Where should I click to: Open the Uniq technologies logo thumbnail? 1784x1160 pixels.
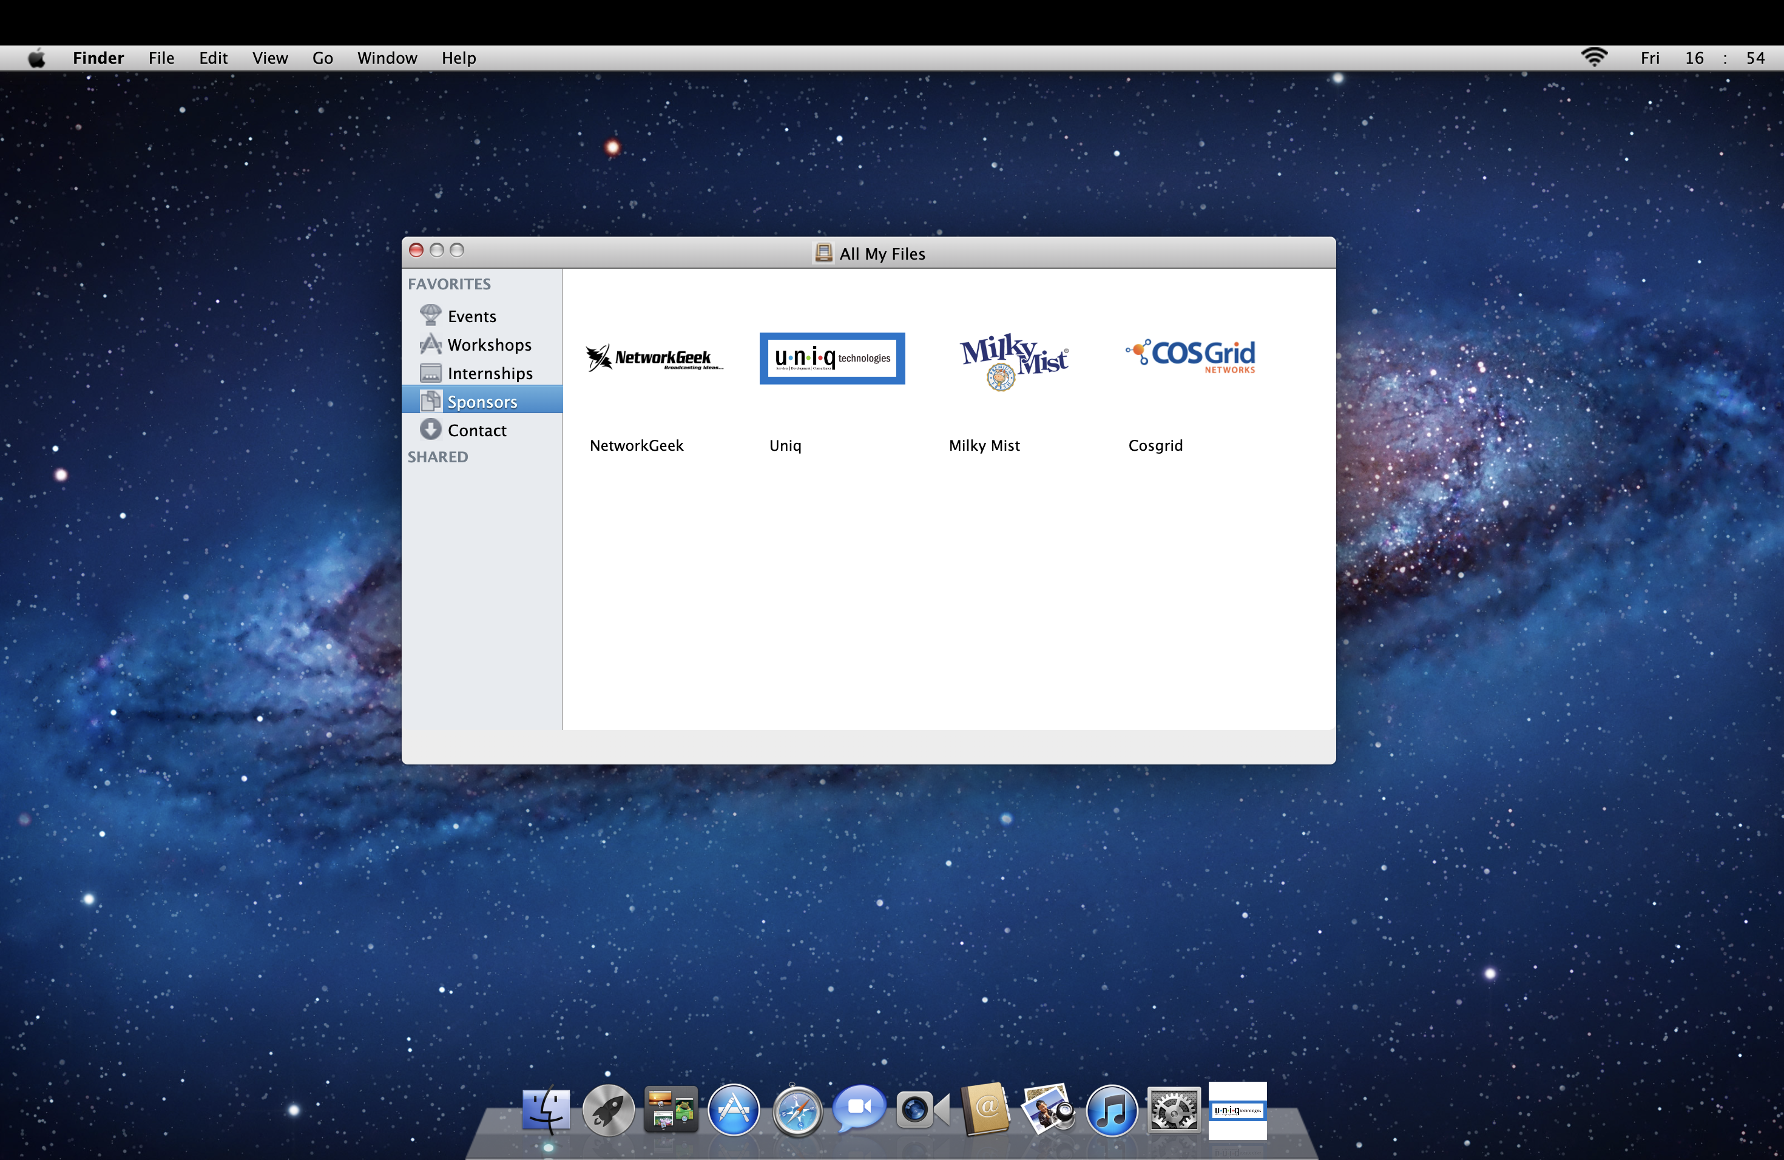832,358
